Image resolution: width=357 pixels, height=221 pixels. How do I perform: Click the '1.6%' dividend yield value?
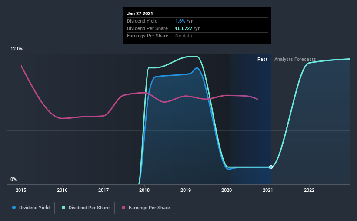click(180, 21)
